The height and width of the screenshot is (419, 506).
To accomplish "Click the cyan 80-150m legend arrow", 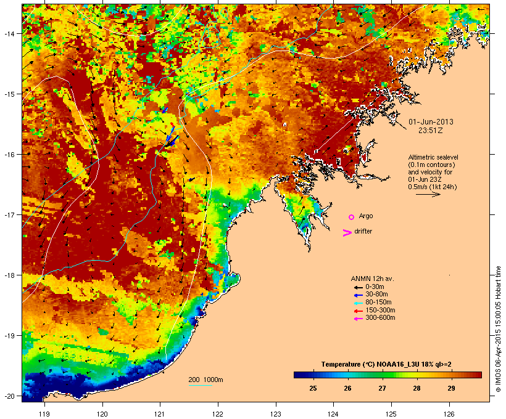I will (x=359, y=303).
